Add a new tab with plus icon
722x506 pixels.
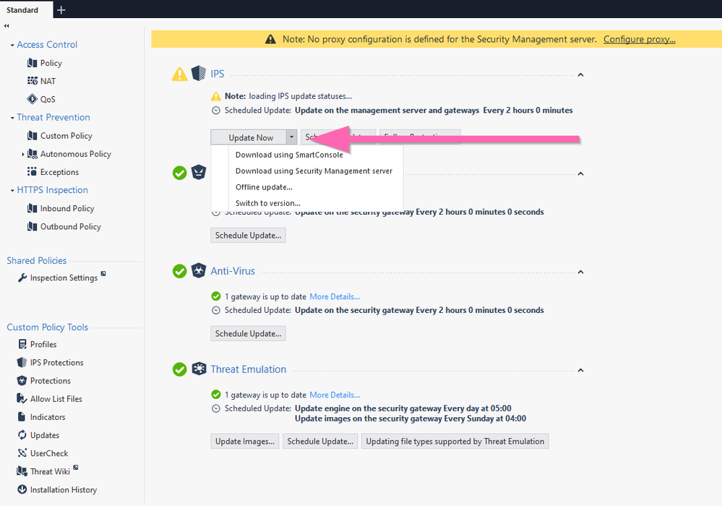(x=61, y=9)
